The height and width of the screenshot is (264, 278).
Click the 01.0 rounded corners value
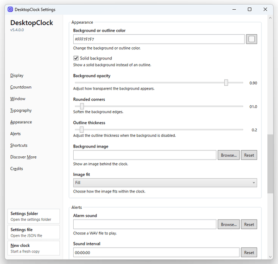(253, 107)
